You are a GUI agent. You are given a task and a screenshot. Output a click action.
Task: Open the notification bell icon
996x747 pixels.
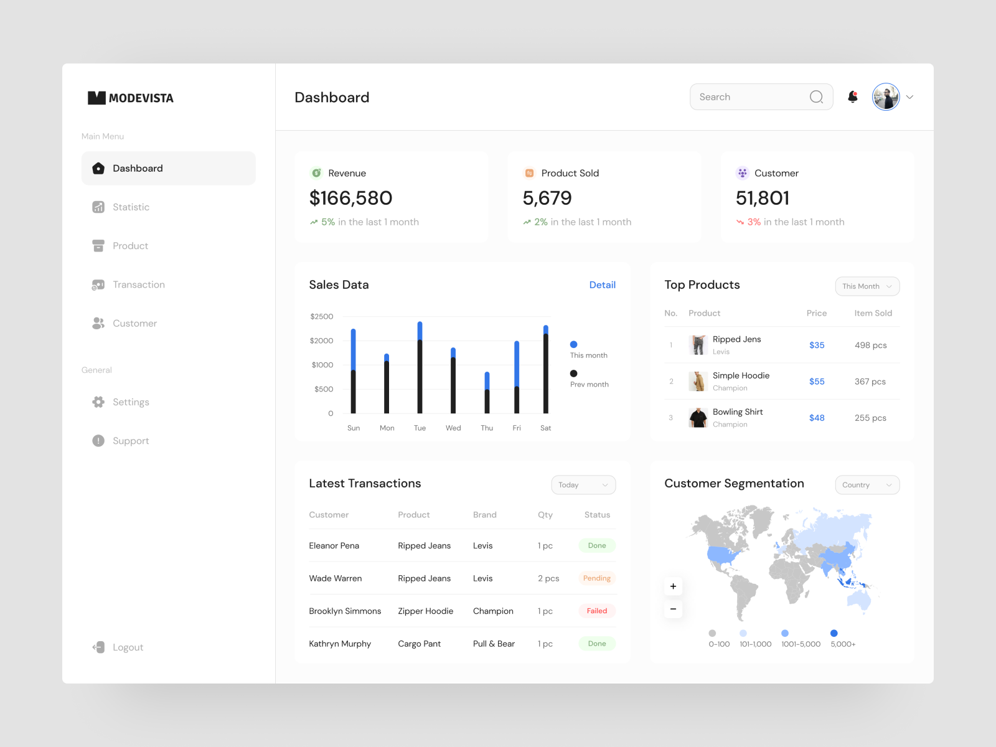click(x=852, y=96)
